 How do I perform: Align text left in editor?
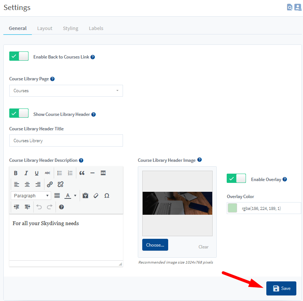click(x=17, y=184)
